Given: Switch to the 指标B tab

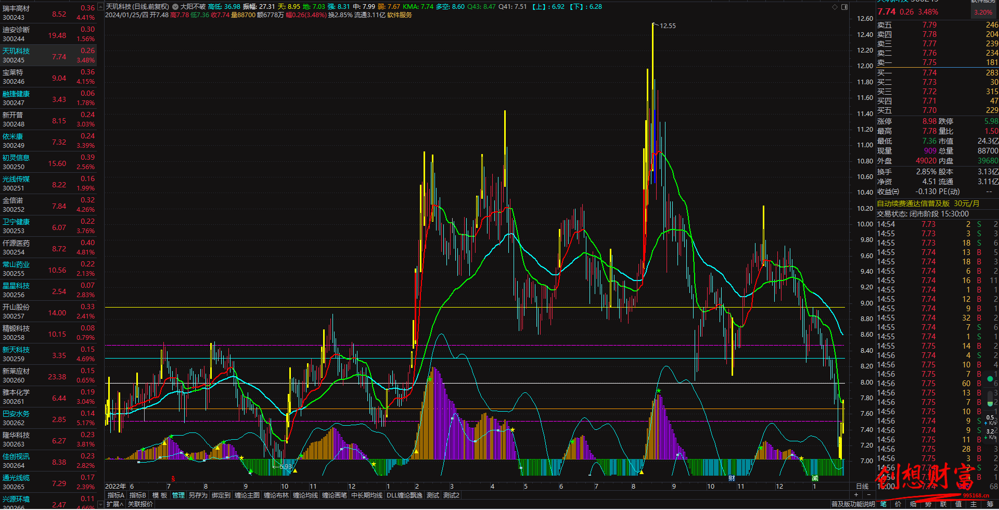Looking at the screenshot, I should pos(137,495).
